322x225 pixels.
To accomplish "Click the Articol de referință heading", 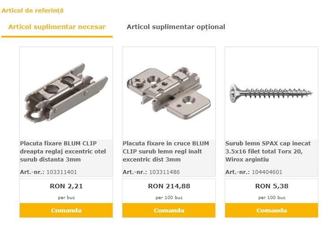I will [x=32, y=10].
